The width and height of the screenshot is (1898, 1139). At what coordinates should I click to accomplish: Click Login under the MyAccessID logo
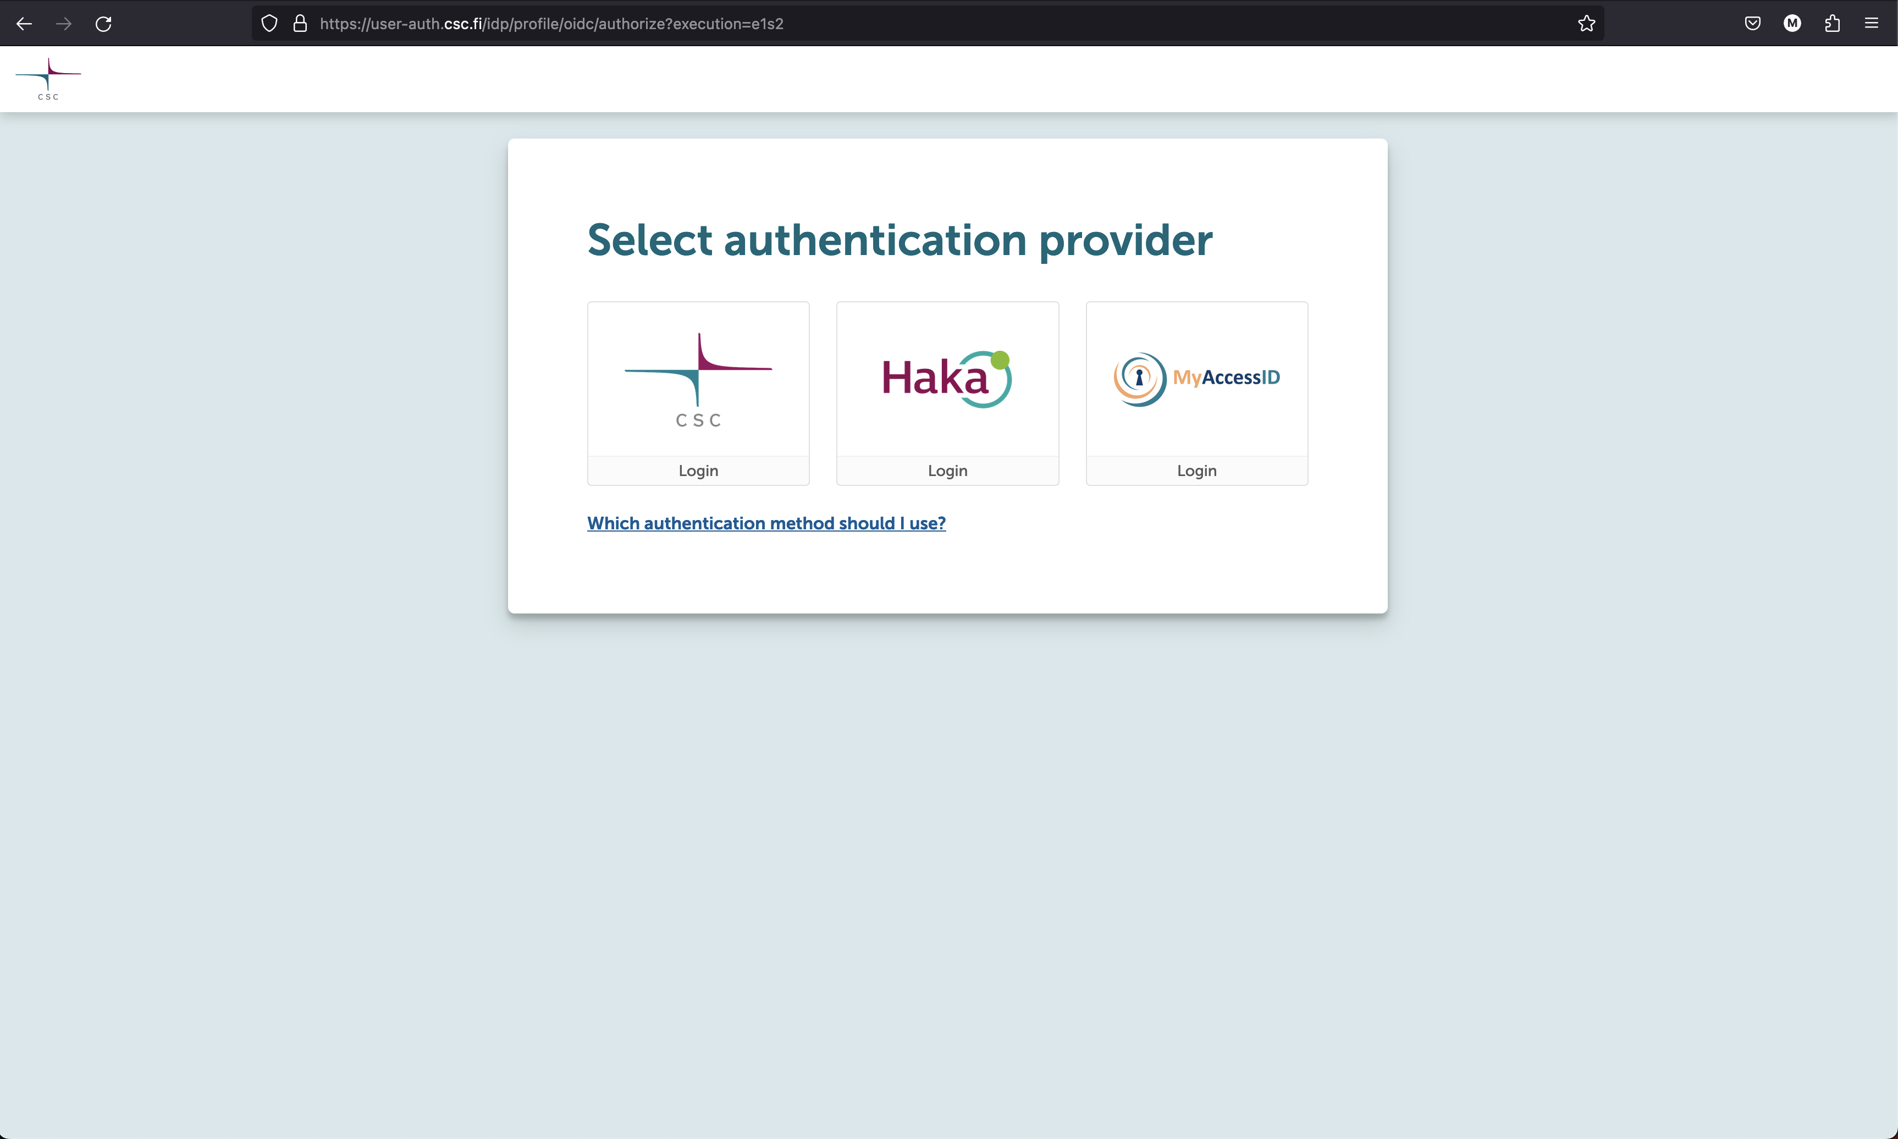[1196, 471]
